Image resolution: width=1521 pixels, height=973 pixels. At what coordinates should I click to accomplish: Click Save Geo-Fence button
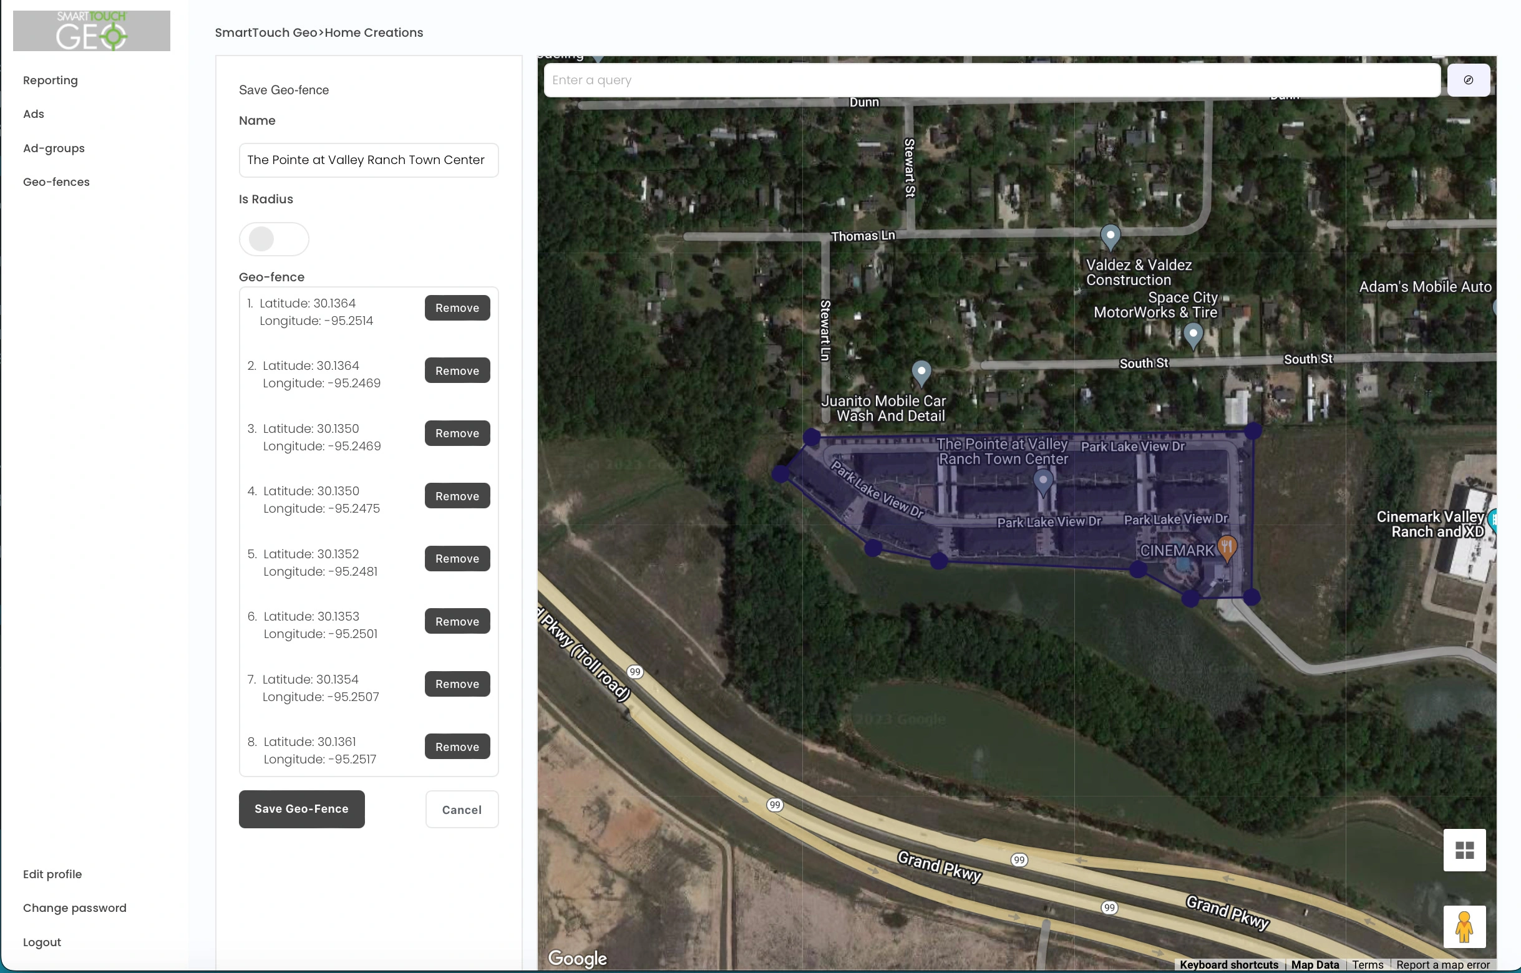tap(301, 809)
